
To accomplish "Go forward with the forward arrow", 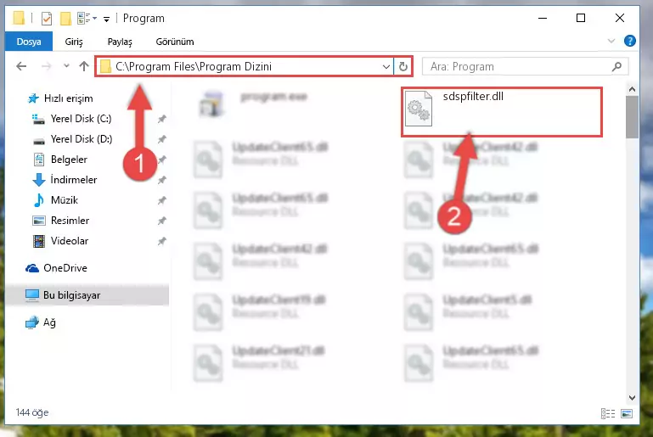I will [46, 66].
